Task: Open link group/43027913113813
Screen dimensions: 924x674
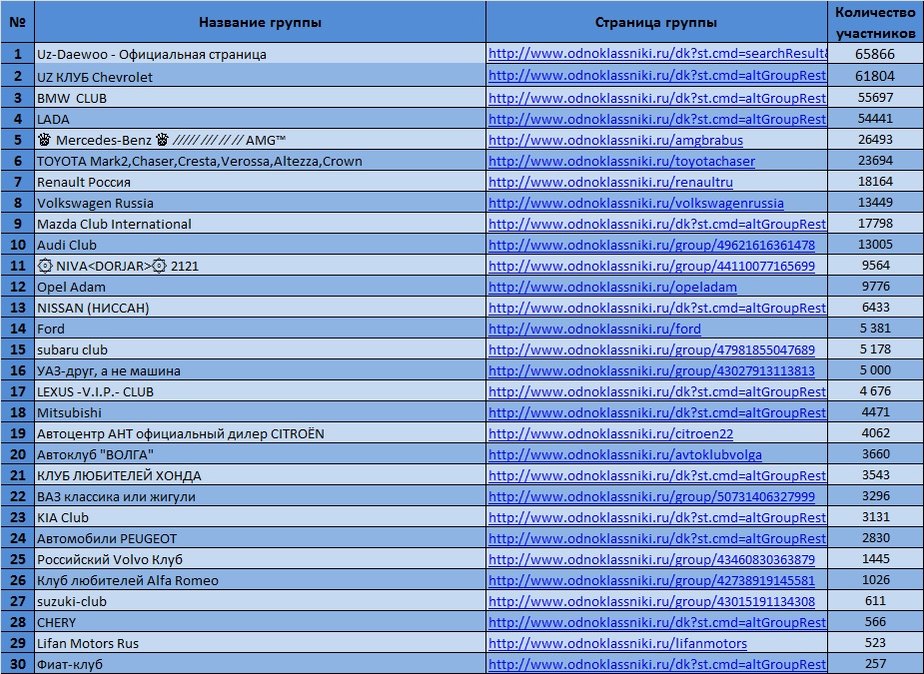Action: tap(651, 371)
